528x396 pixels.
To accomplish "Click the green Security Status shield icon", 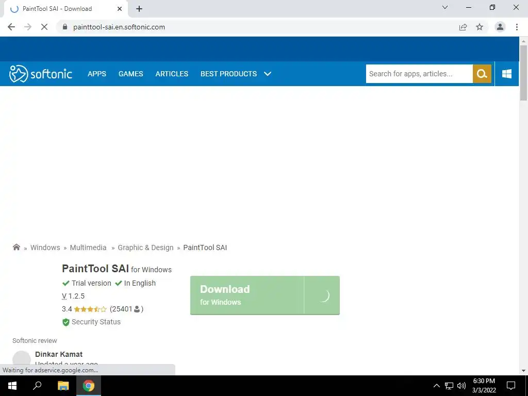I will (65, 322).
